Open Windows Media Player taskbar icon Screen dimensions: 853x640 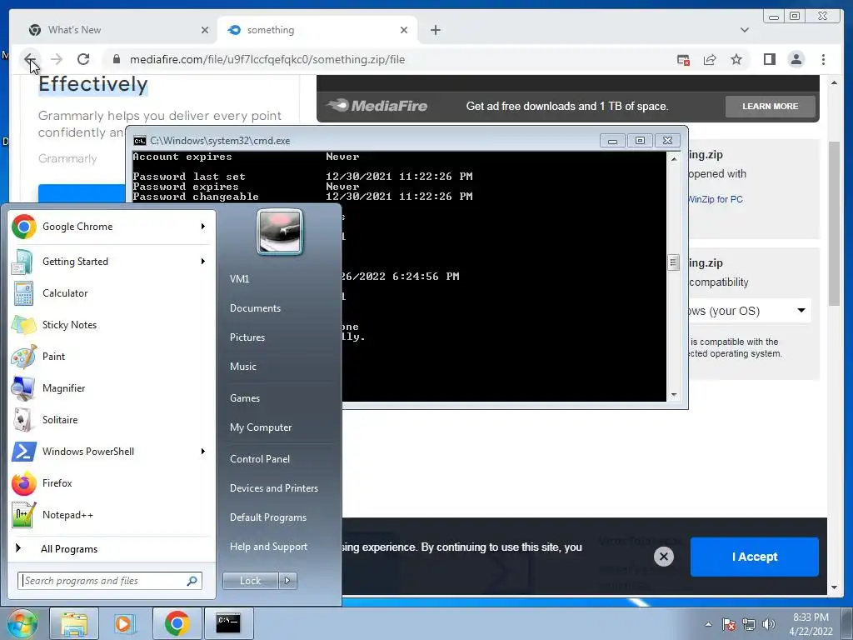[x=125, y=623]
